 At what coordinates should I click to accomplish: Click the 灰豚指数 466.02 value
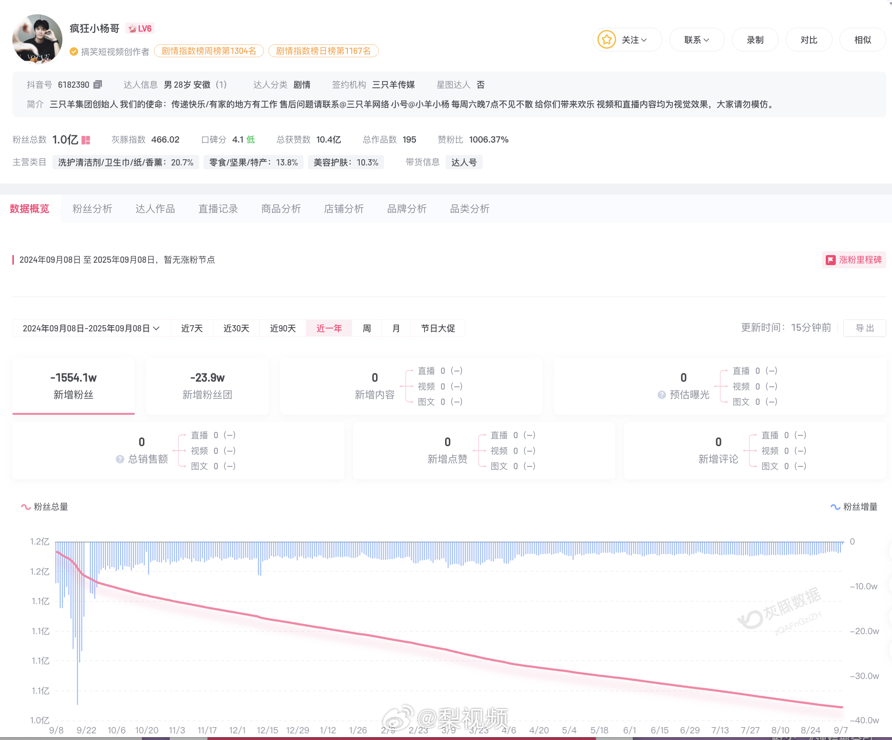[x=165, y=140]
